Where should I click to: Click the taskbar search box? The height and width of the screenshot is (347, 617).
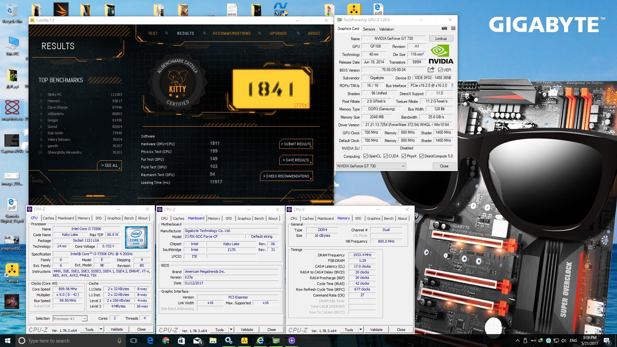point(71,341)
